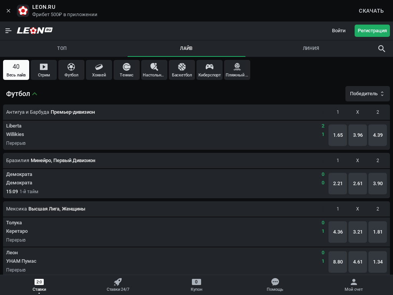Viewport: 393px width, 295px height.
Task: Pick odds 8.80 for Леон win
Action: [x=338, y=262]
